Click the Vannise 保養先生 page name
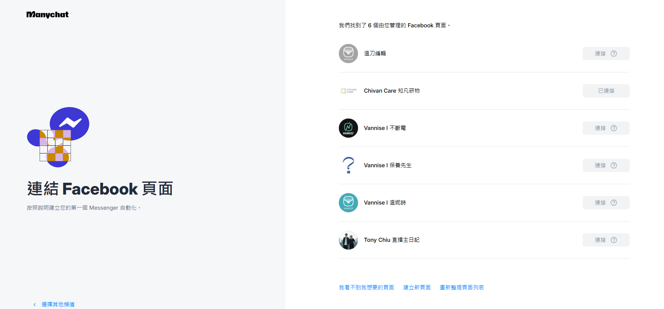Viewport: 664px width, 309px height. point(388,165)
